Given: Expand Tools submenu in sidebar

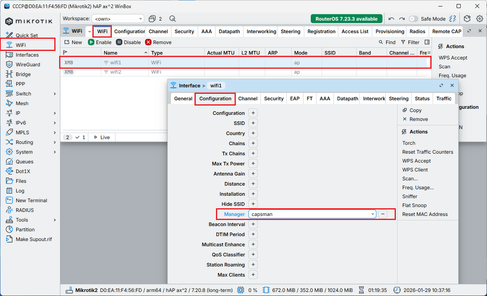Looking at the screenshot, I should point(55,220).
